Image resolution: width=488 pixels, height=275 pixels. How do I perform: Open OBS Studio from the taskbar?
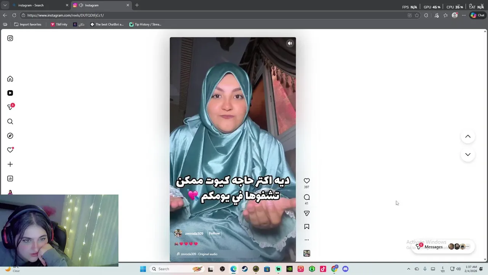pyautogui.click(x=222, y=269)
